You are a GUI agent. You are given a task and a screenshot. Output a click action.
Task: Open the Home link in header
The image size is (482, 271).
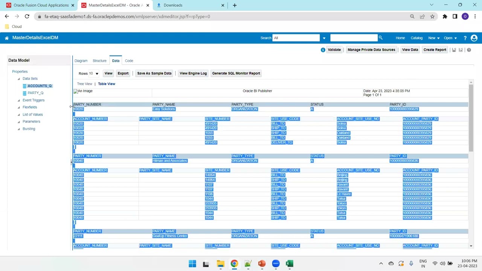pyautogui.click(x=400, y=38)
